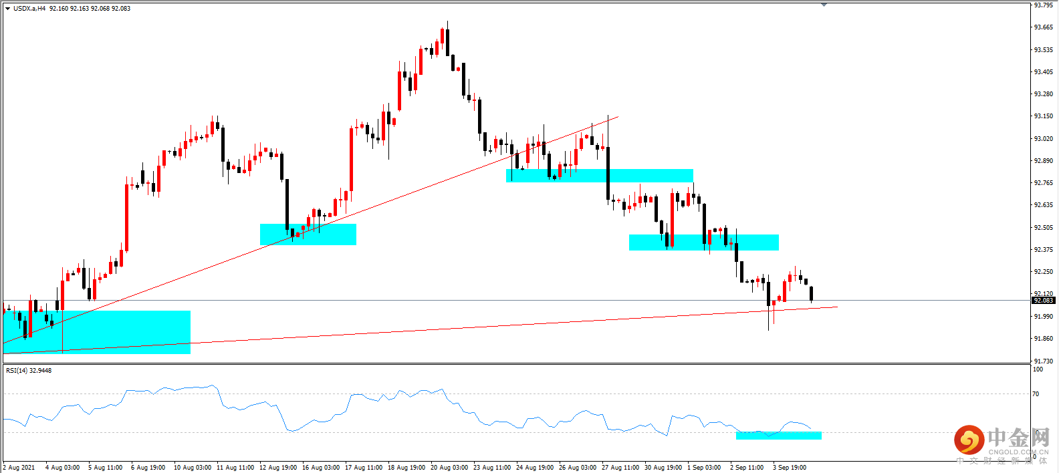
Task: Click the 17 Aug 11:00 time label
Action: (363, 467)
